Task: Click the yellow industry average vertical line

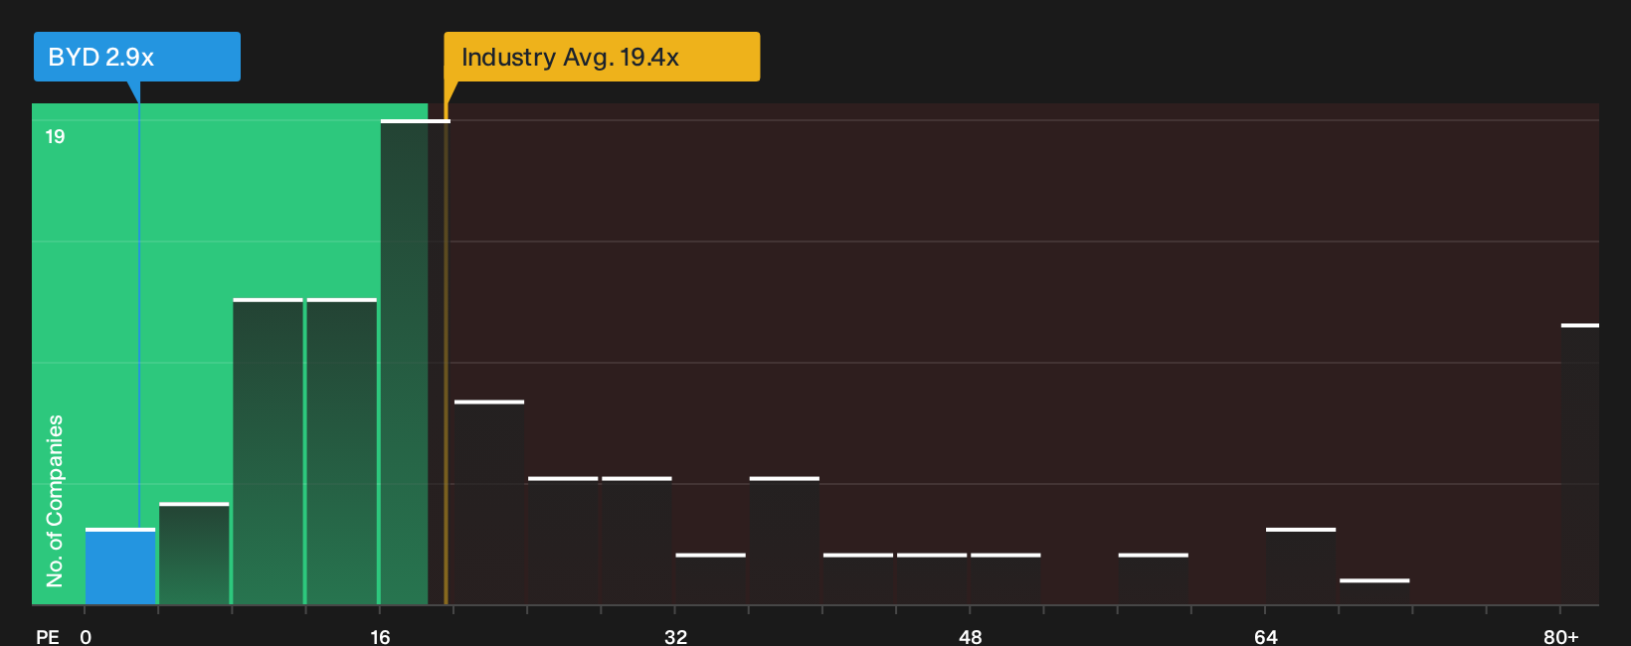Action: click(x=446, y=354)
